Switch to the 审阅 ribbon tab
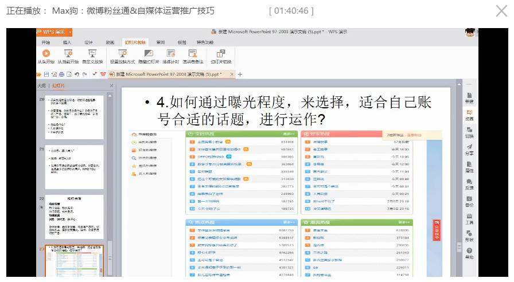Viewport: 514px width, 282px height. point(160,42)
